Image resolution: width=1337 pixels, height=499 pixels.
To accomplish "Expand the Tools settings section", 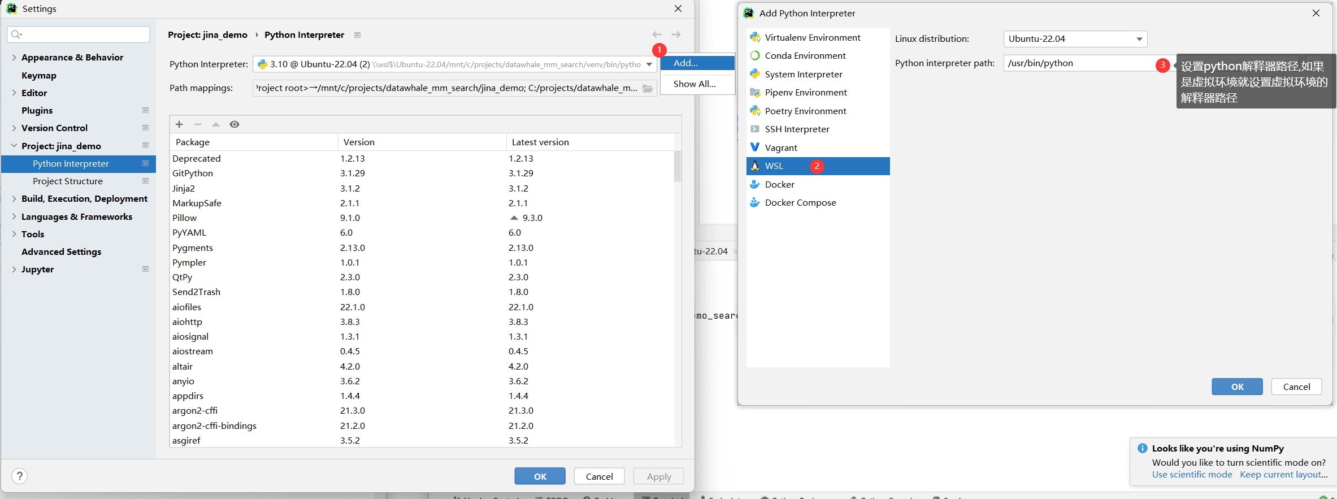I will coord(14,234).
